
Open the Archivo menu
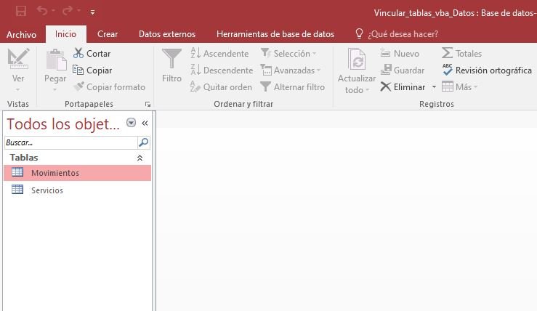coord(21,34)
